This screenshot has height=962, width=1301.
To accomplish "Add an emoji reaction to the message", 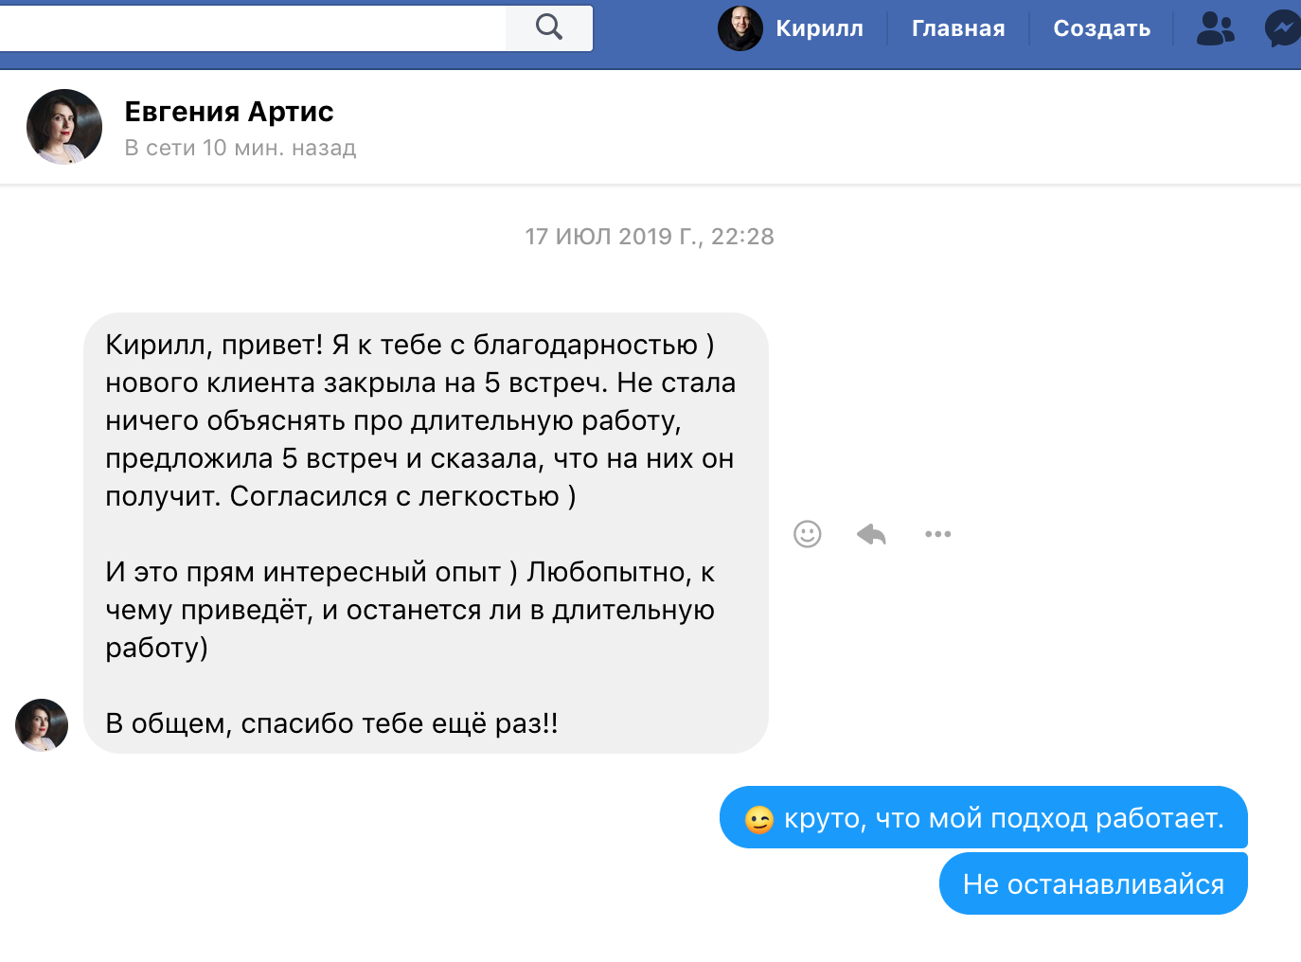I will tap(807, 534).
